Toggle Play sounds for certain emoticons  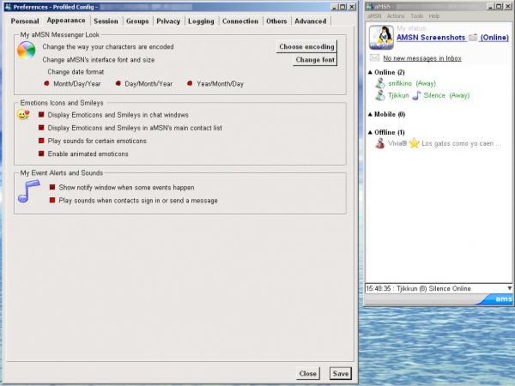[41, 141]
